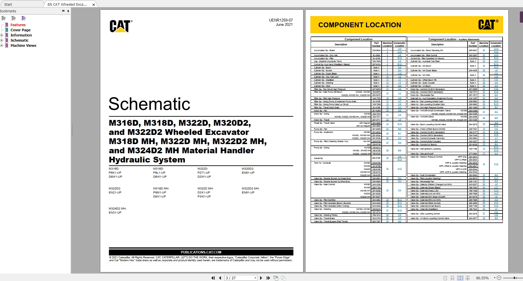Click the double-arrow options icon in Bookmarks header
The height and width of the screenshot is (281, 523).
pos(64,11)
